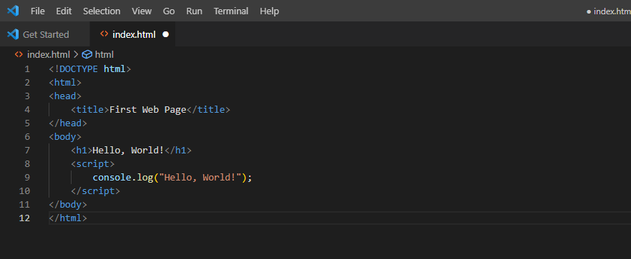
Task: Open the Help menu
Action: coord(269,11)
